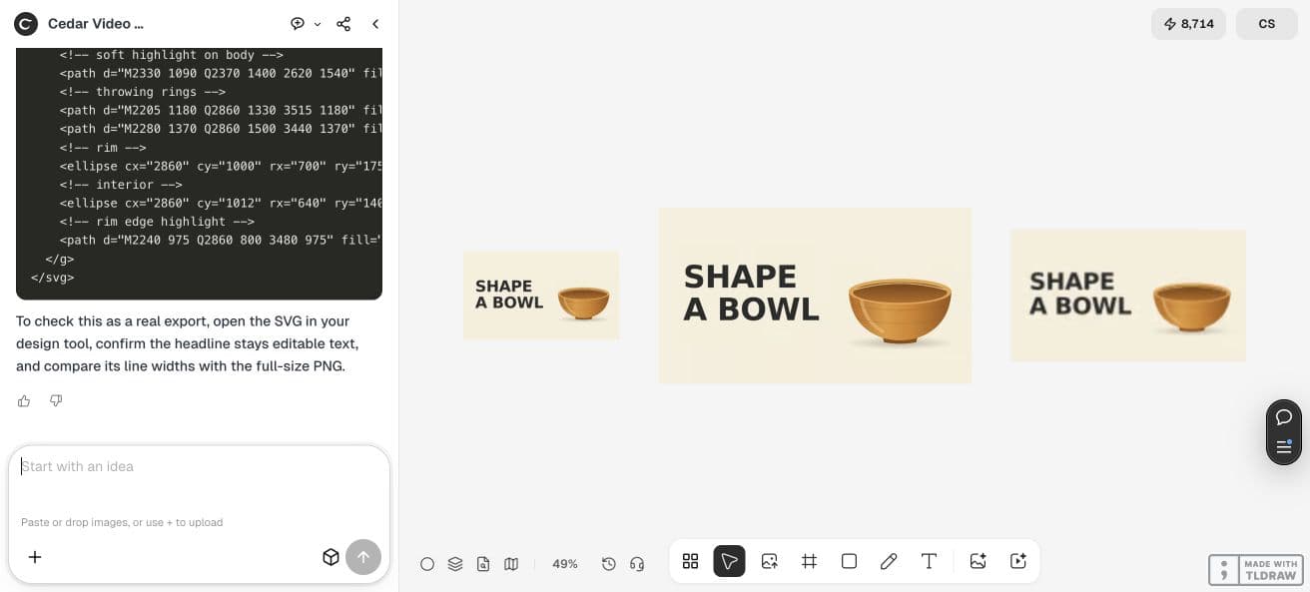Collapse the chat panel with the left chevron
Image resolution: width=1310 pixels, height=592 pixels.
pos(375,24)
